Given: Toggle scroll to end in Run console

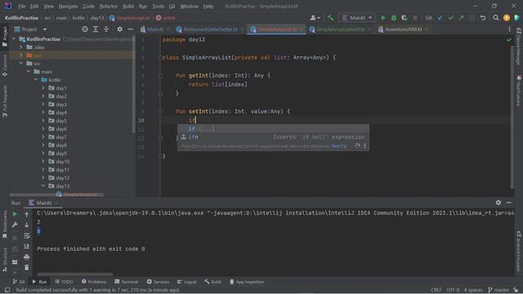Looking at the screenshot, I should (x=27, y=247).
